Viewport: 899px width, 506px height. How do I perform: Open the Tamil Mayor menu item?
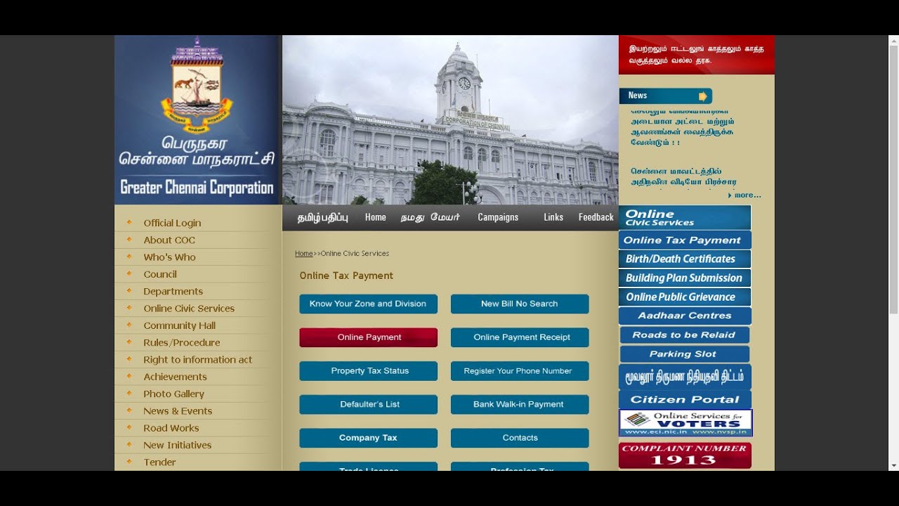pyautogui.click(x=428, y=217)
